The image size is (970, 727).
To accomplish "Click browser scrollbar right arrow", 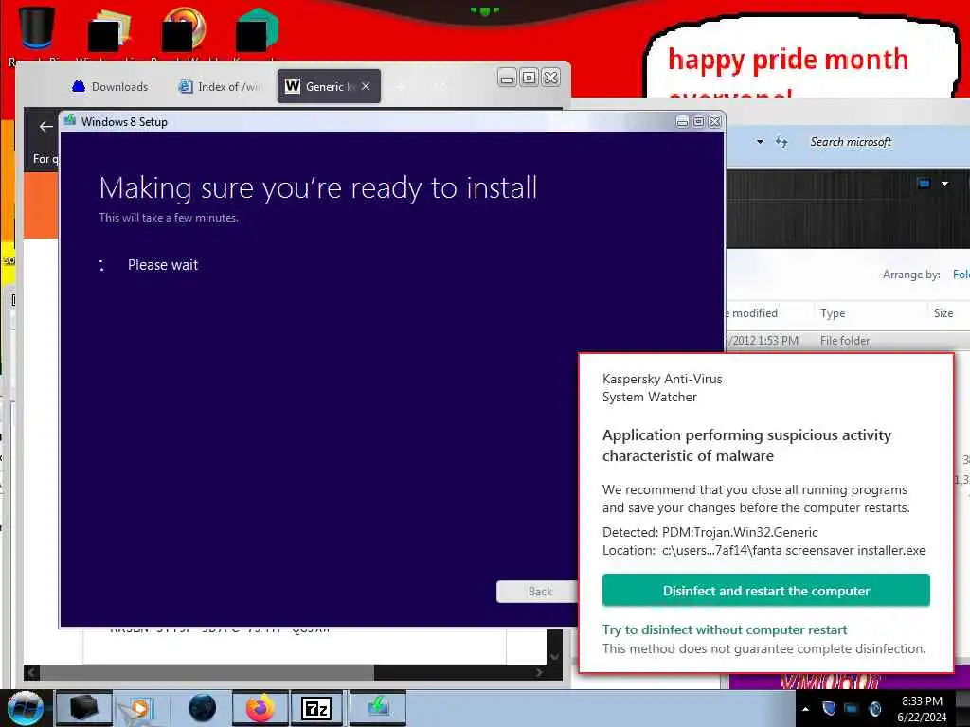I will click(x=539, y=672).
